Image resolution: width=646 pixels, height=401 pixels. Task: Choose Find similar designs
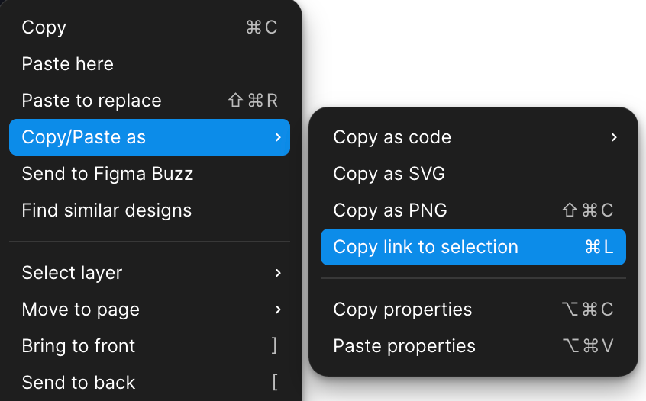(150, 210)
